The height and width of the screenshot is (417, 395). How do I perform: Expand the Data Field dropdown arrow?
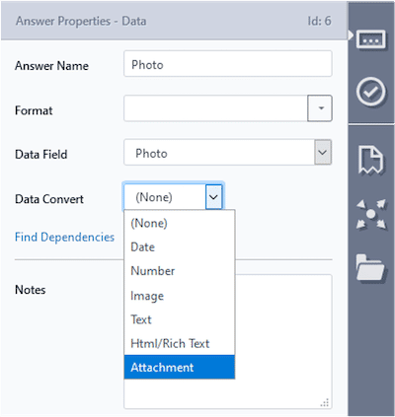(323, 152)
